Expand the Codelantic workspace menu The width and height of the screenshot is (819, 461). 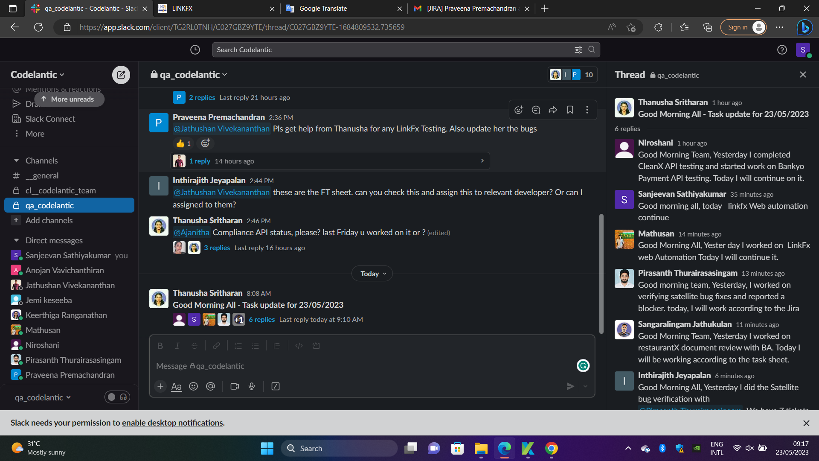38,75
